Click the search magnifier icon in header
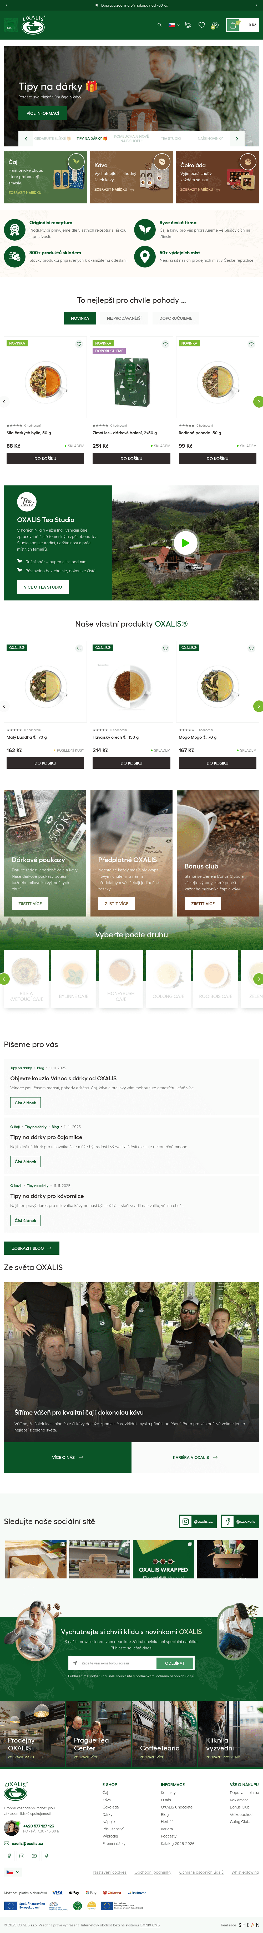The width and height of the screenshot is (263, 1933). pos(159,25)
